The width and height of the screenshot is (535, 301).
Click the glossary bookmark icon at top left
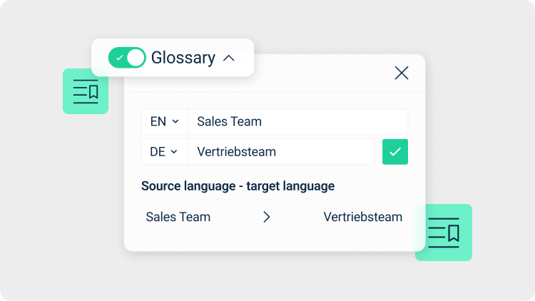(86, 91)
